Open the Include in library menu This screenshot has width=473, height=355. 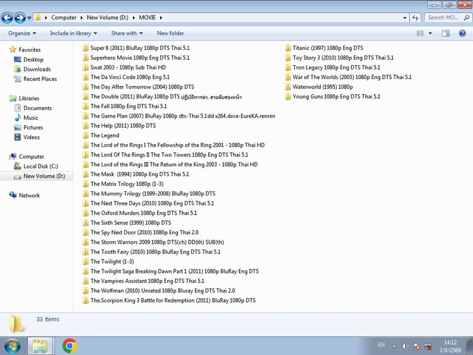(x=73, y=33)
